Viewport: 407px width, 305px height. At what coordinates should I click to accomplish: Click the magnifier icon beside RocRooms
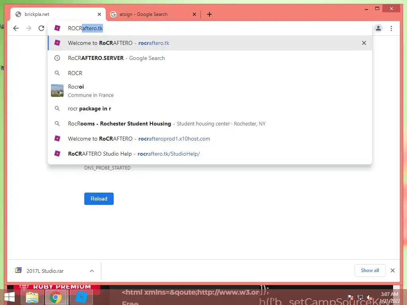pyautogui.click(x=57, y=124)
